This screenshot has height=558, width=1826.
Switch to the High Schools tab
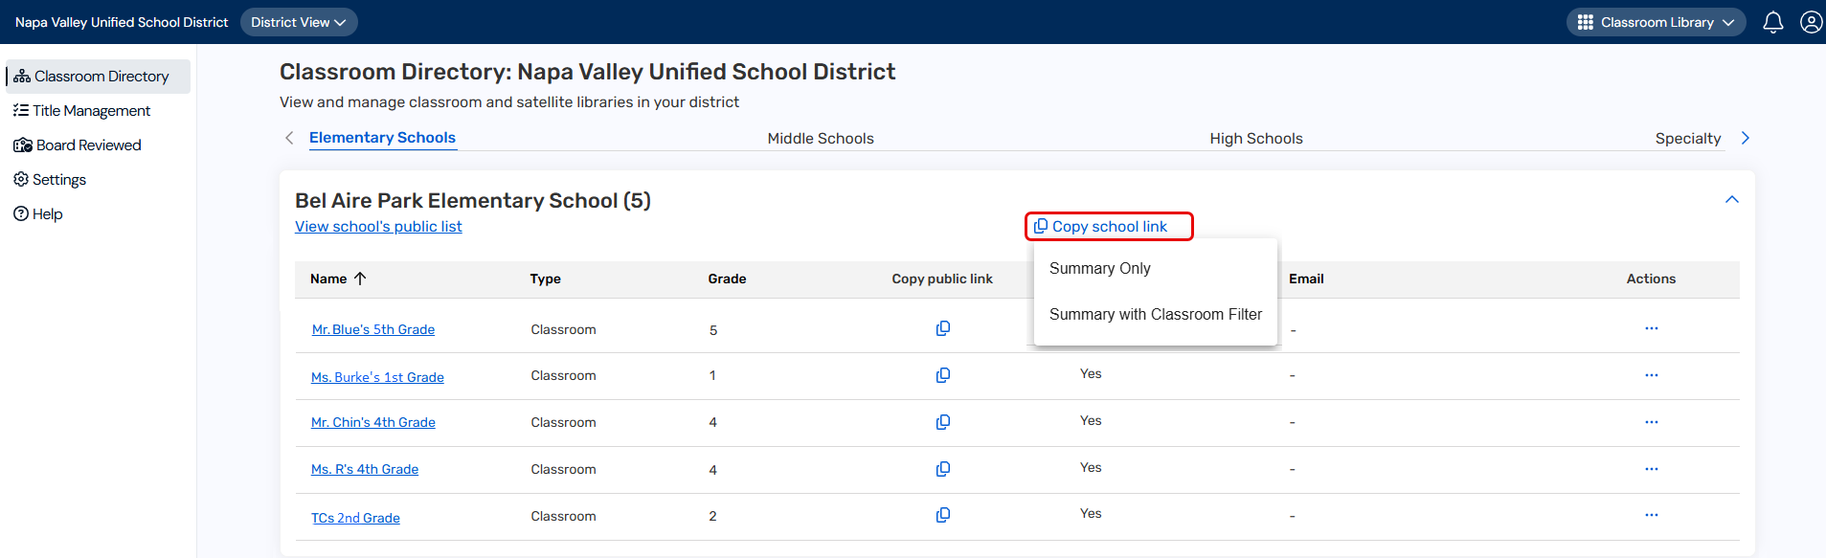point(1255,139)
